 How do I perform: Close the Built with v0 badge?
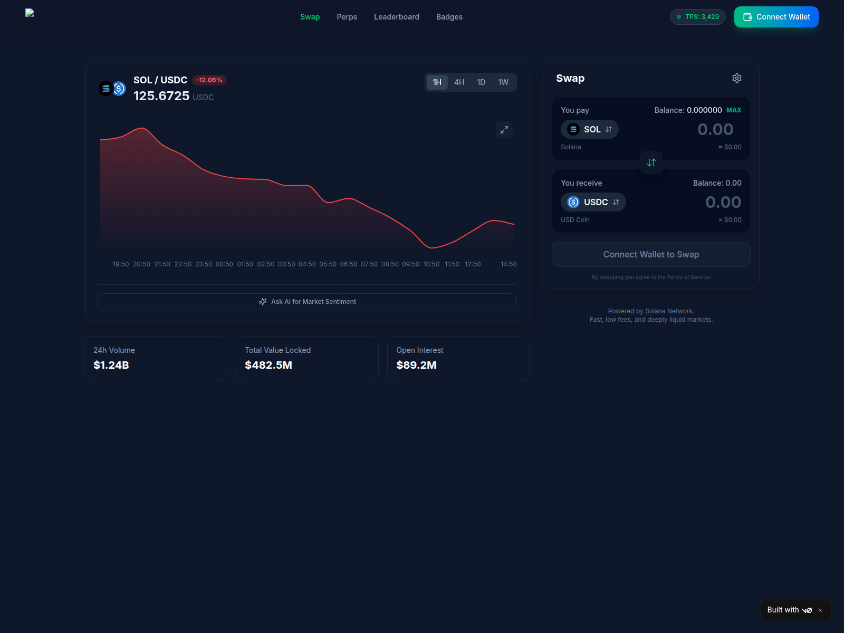(x=820, y=610)
